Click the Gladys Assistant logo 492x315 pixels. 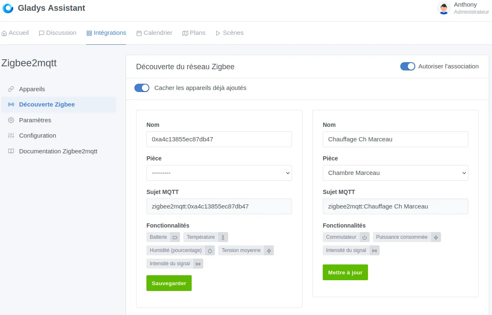click(x=7, y=8)
